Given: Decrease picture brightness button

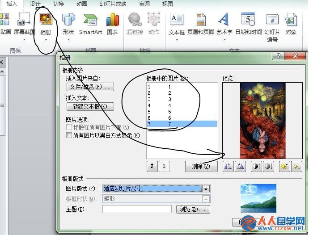Looking at the screenshot, I should pos(296,167).
